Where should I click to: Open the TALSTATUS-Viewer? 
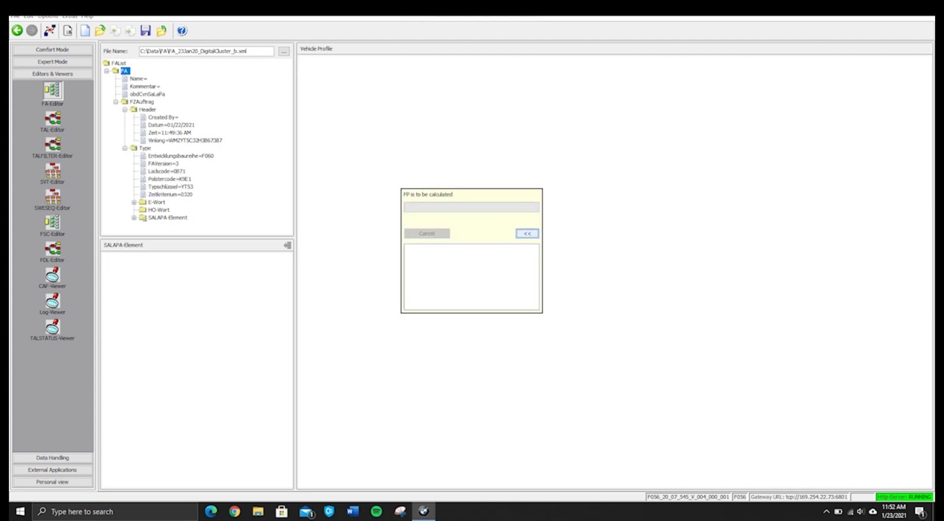tap(53, 330)
